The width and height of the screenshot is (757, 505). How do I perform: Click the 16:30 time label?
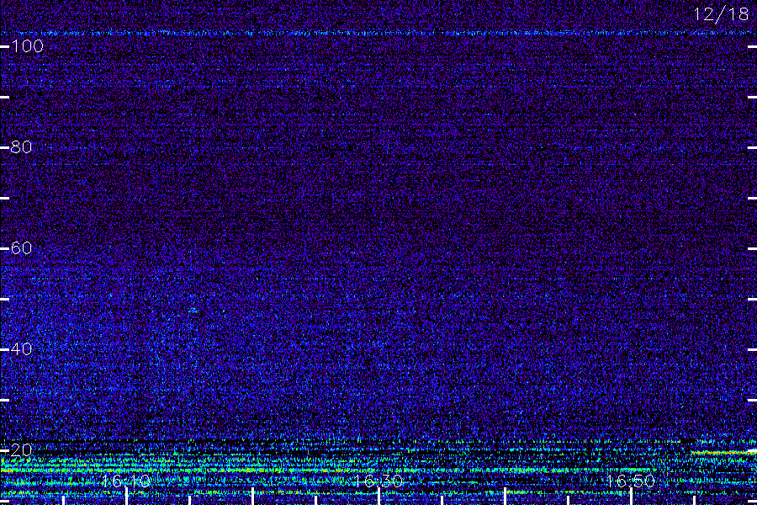(378, 481)
